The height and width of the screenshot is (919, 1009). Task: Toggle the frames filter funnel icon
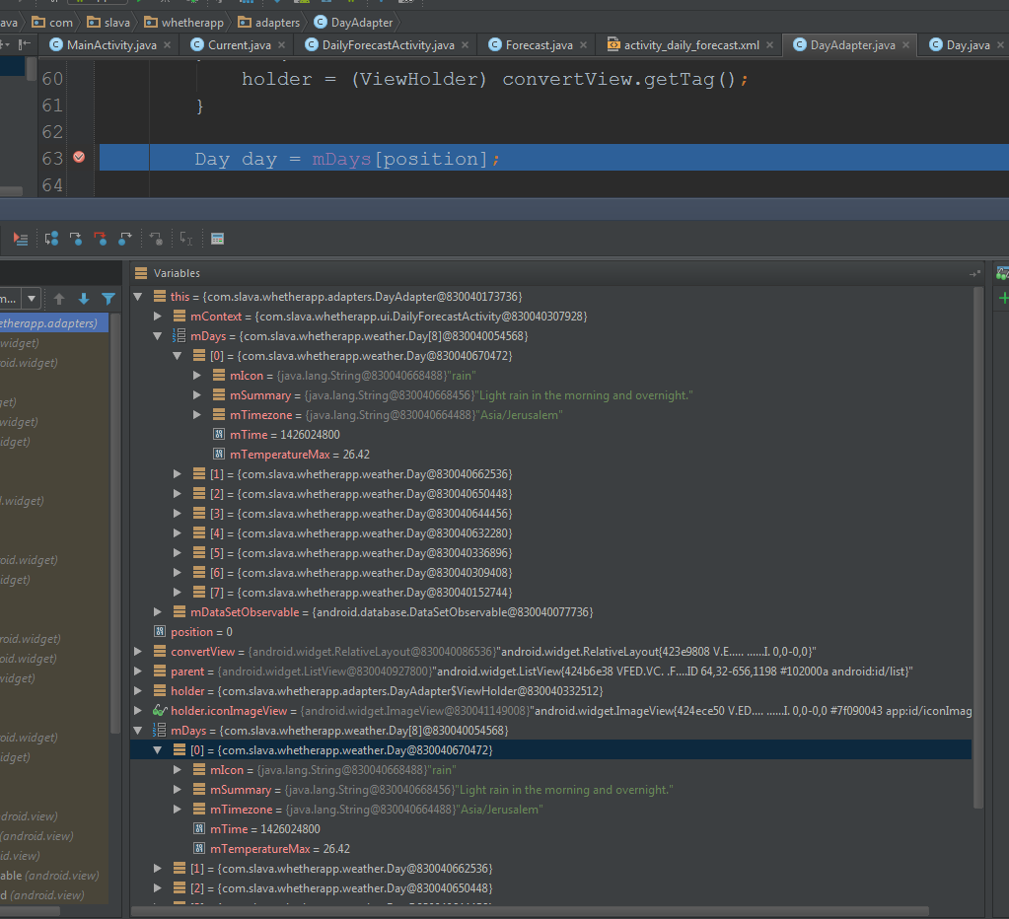pyautogui.click(x=108, y=299)
